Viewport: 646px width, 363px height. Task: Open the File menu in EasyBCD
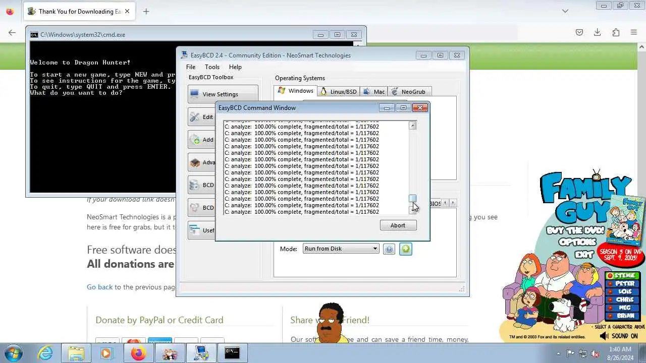191,67
